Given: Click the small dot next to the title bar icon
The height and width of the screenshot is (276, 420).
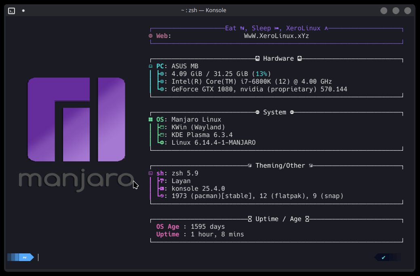Looking at the screenshot, I should pyautogui.click(x=23, y=11).
